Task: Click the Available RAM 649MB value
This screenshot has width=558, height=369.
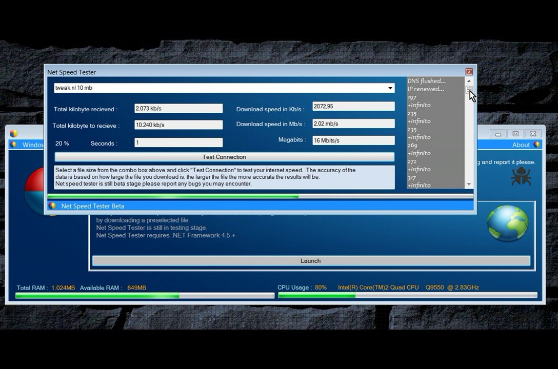Action: pyautogui.click(x=136, y=288)
